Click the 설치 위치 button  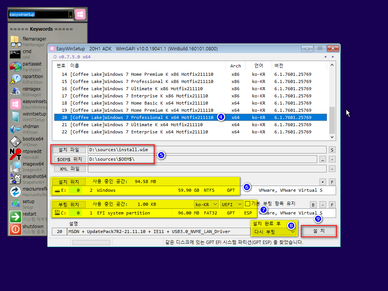(69, 182)
